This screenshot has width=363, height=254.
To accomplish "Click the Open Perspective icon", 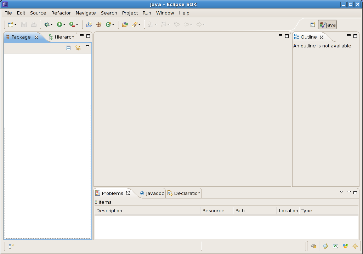I will [x=313, y=25].
